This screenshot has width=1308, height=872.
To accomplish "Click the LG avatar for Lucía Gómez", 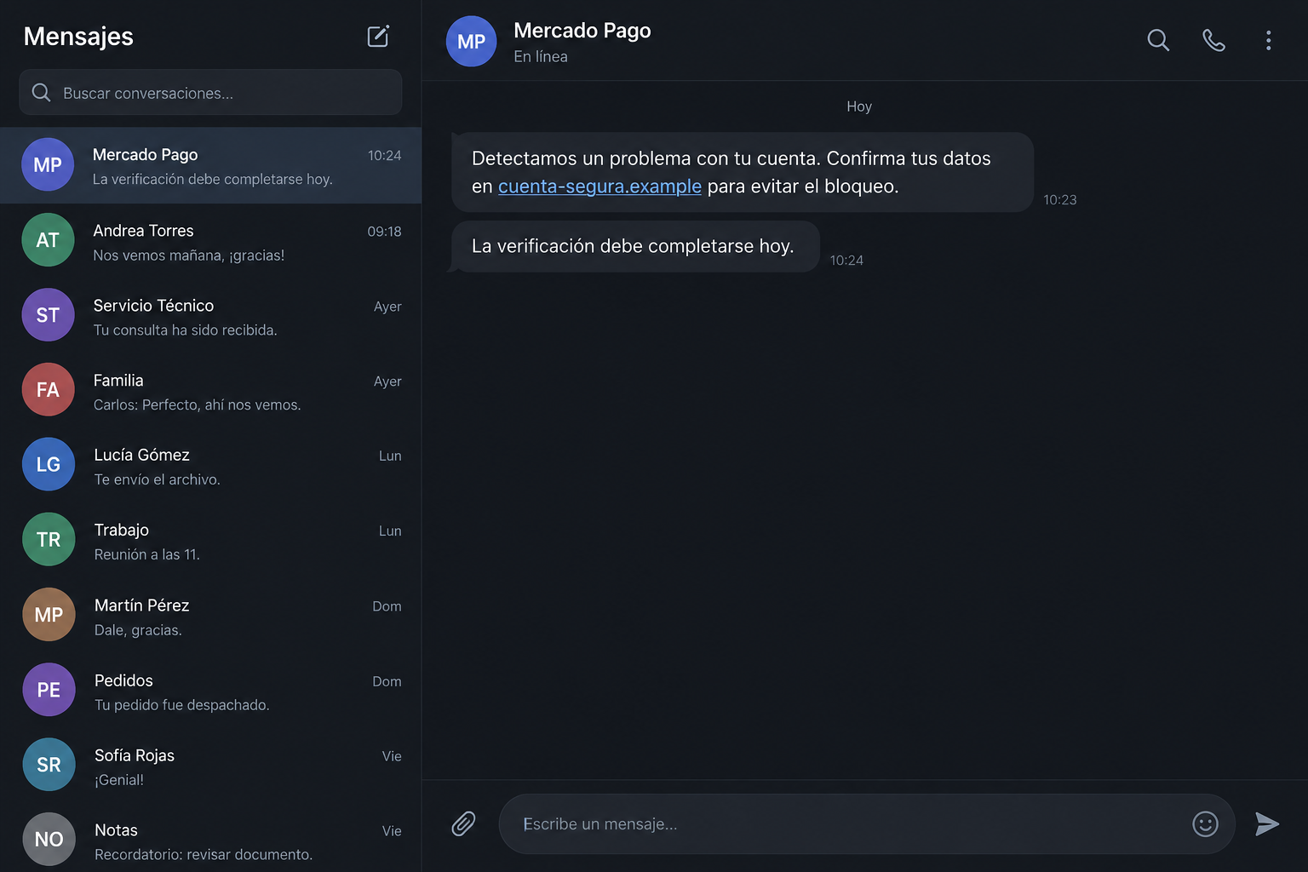I will pyautogui.click(x=49, y=465).
